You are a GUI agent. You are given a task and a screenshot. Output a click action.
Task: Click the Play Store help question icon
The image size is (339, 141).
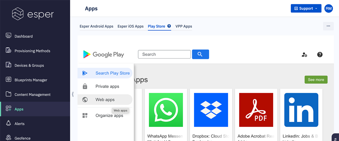(169, 26)
